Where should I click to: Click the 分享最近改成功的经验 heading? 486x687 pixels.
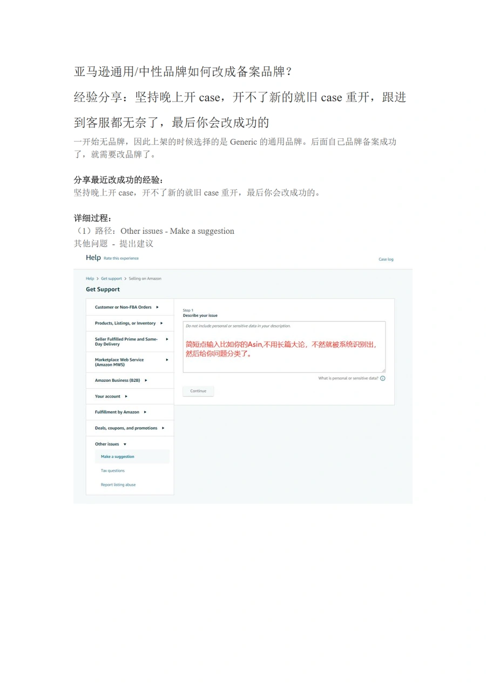(x=118, y=180)
